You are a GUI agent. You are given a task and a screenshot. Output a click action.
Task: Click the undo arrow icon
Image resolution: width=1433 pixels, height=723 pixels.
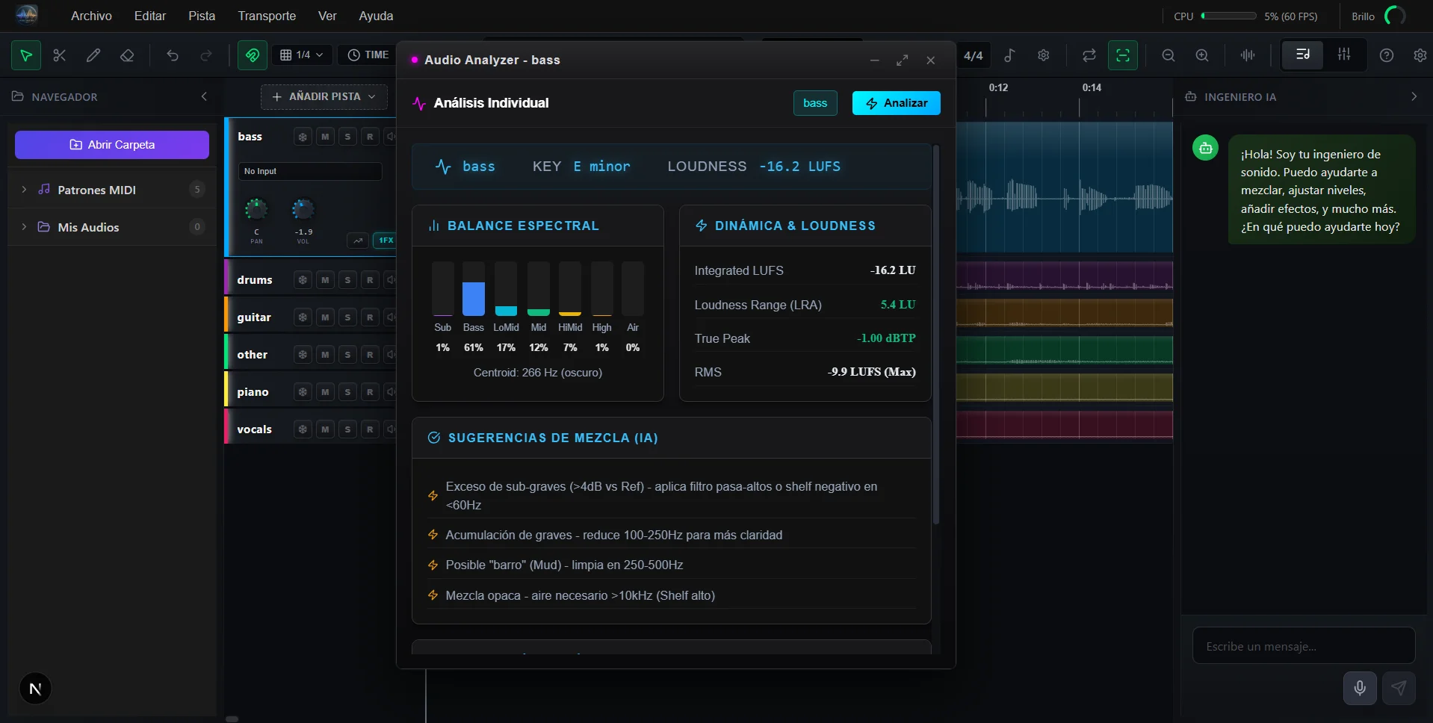pyautogui.click(x=173, y=55)
